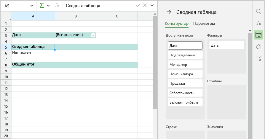
Task: Click the formula bar input with Сводная таблица
Action: 100,6
